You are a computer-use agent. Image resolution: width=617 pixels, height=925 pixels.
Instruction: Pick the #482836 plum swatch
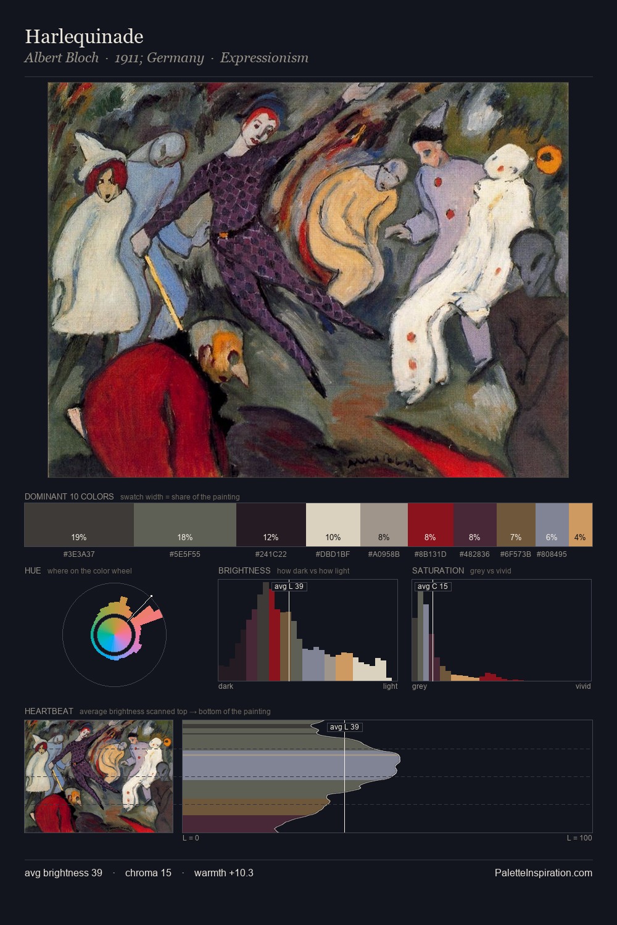[475, 525]
